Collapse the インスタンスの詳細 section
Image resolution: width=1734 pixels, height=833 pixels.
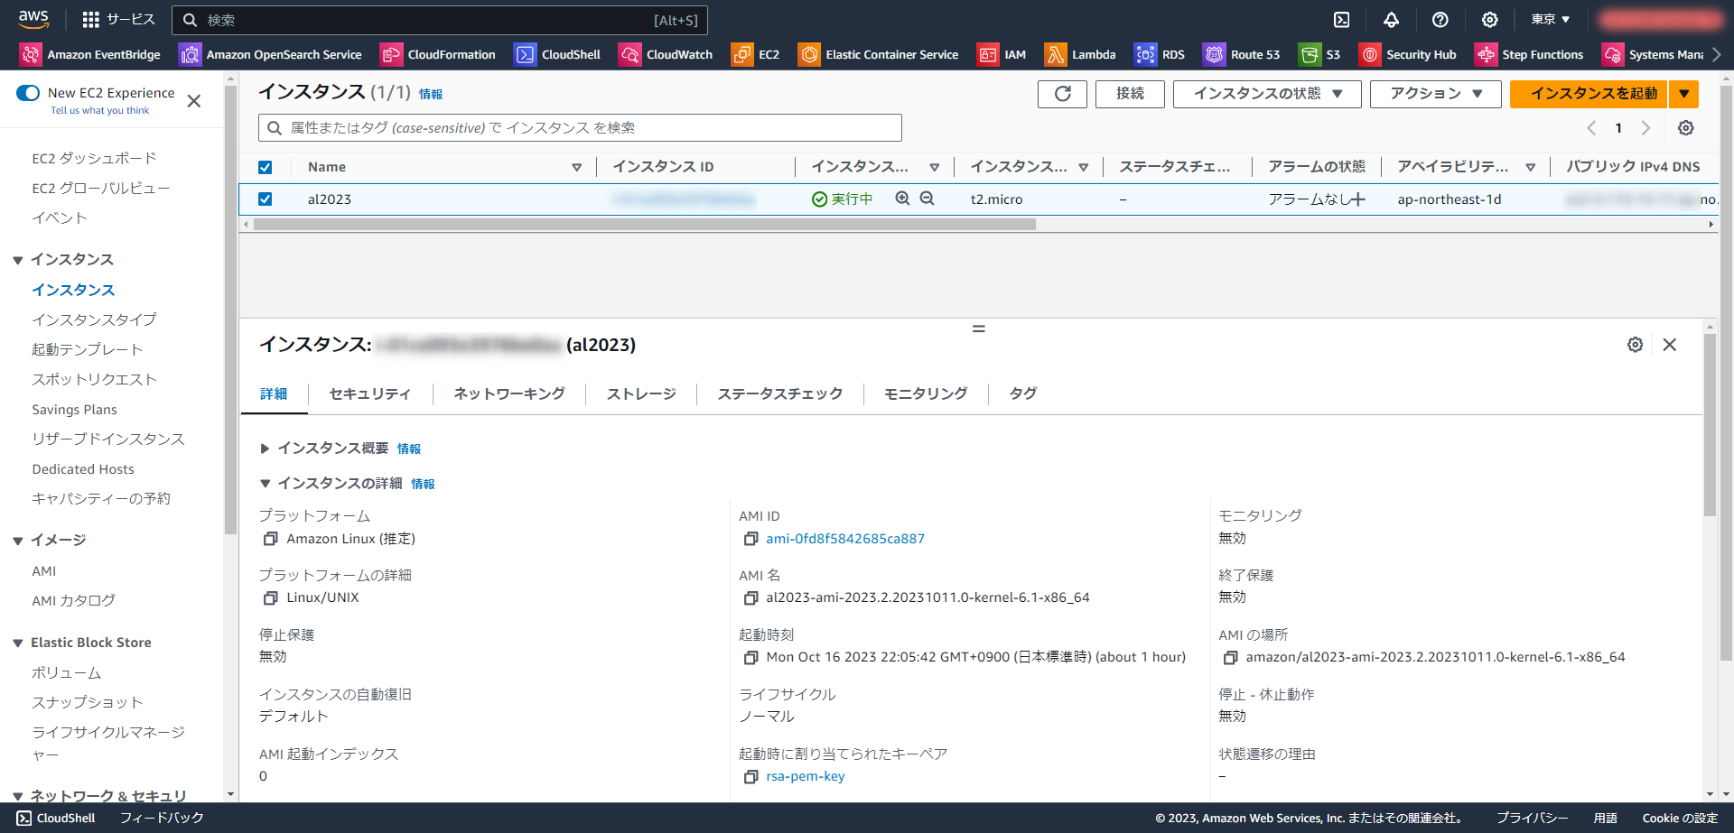click(x=266, y=484)
